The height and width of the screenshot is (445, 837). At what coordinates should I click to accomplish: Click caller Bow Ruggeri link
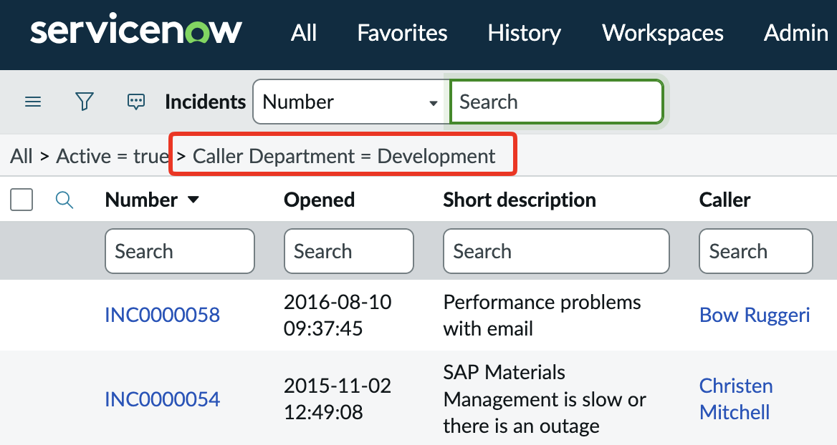(754, 315)
